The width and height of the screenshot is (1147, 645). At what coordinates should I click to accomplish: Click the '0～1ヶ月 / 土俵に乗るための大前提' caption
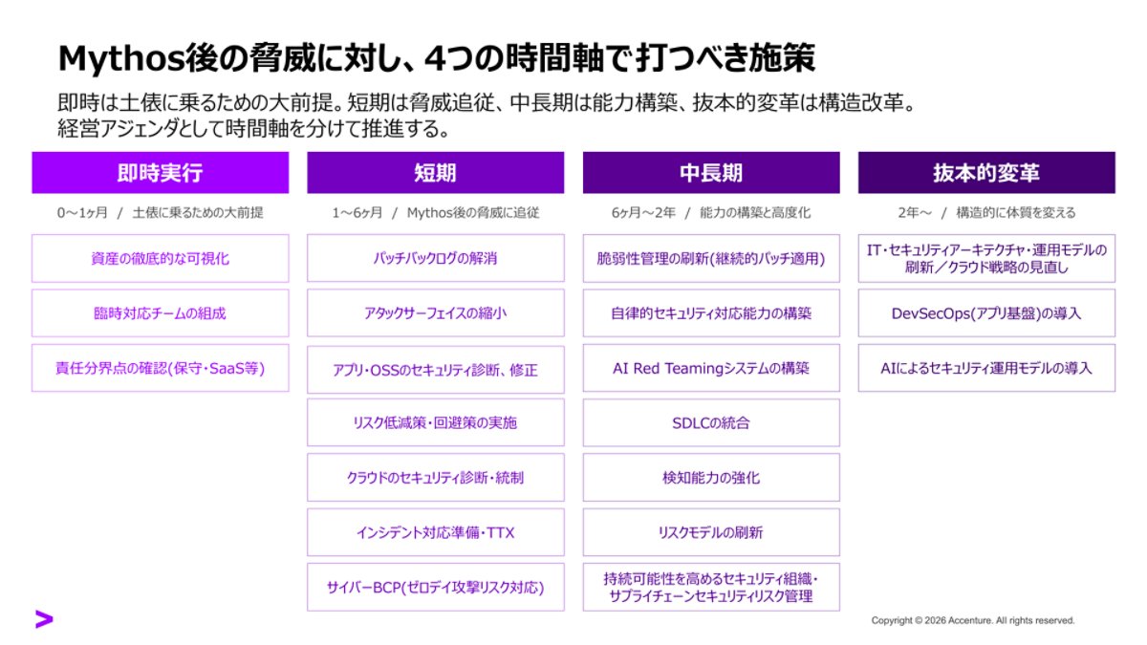tap(161, 213)
